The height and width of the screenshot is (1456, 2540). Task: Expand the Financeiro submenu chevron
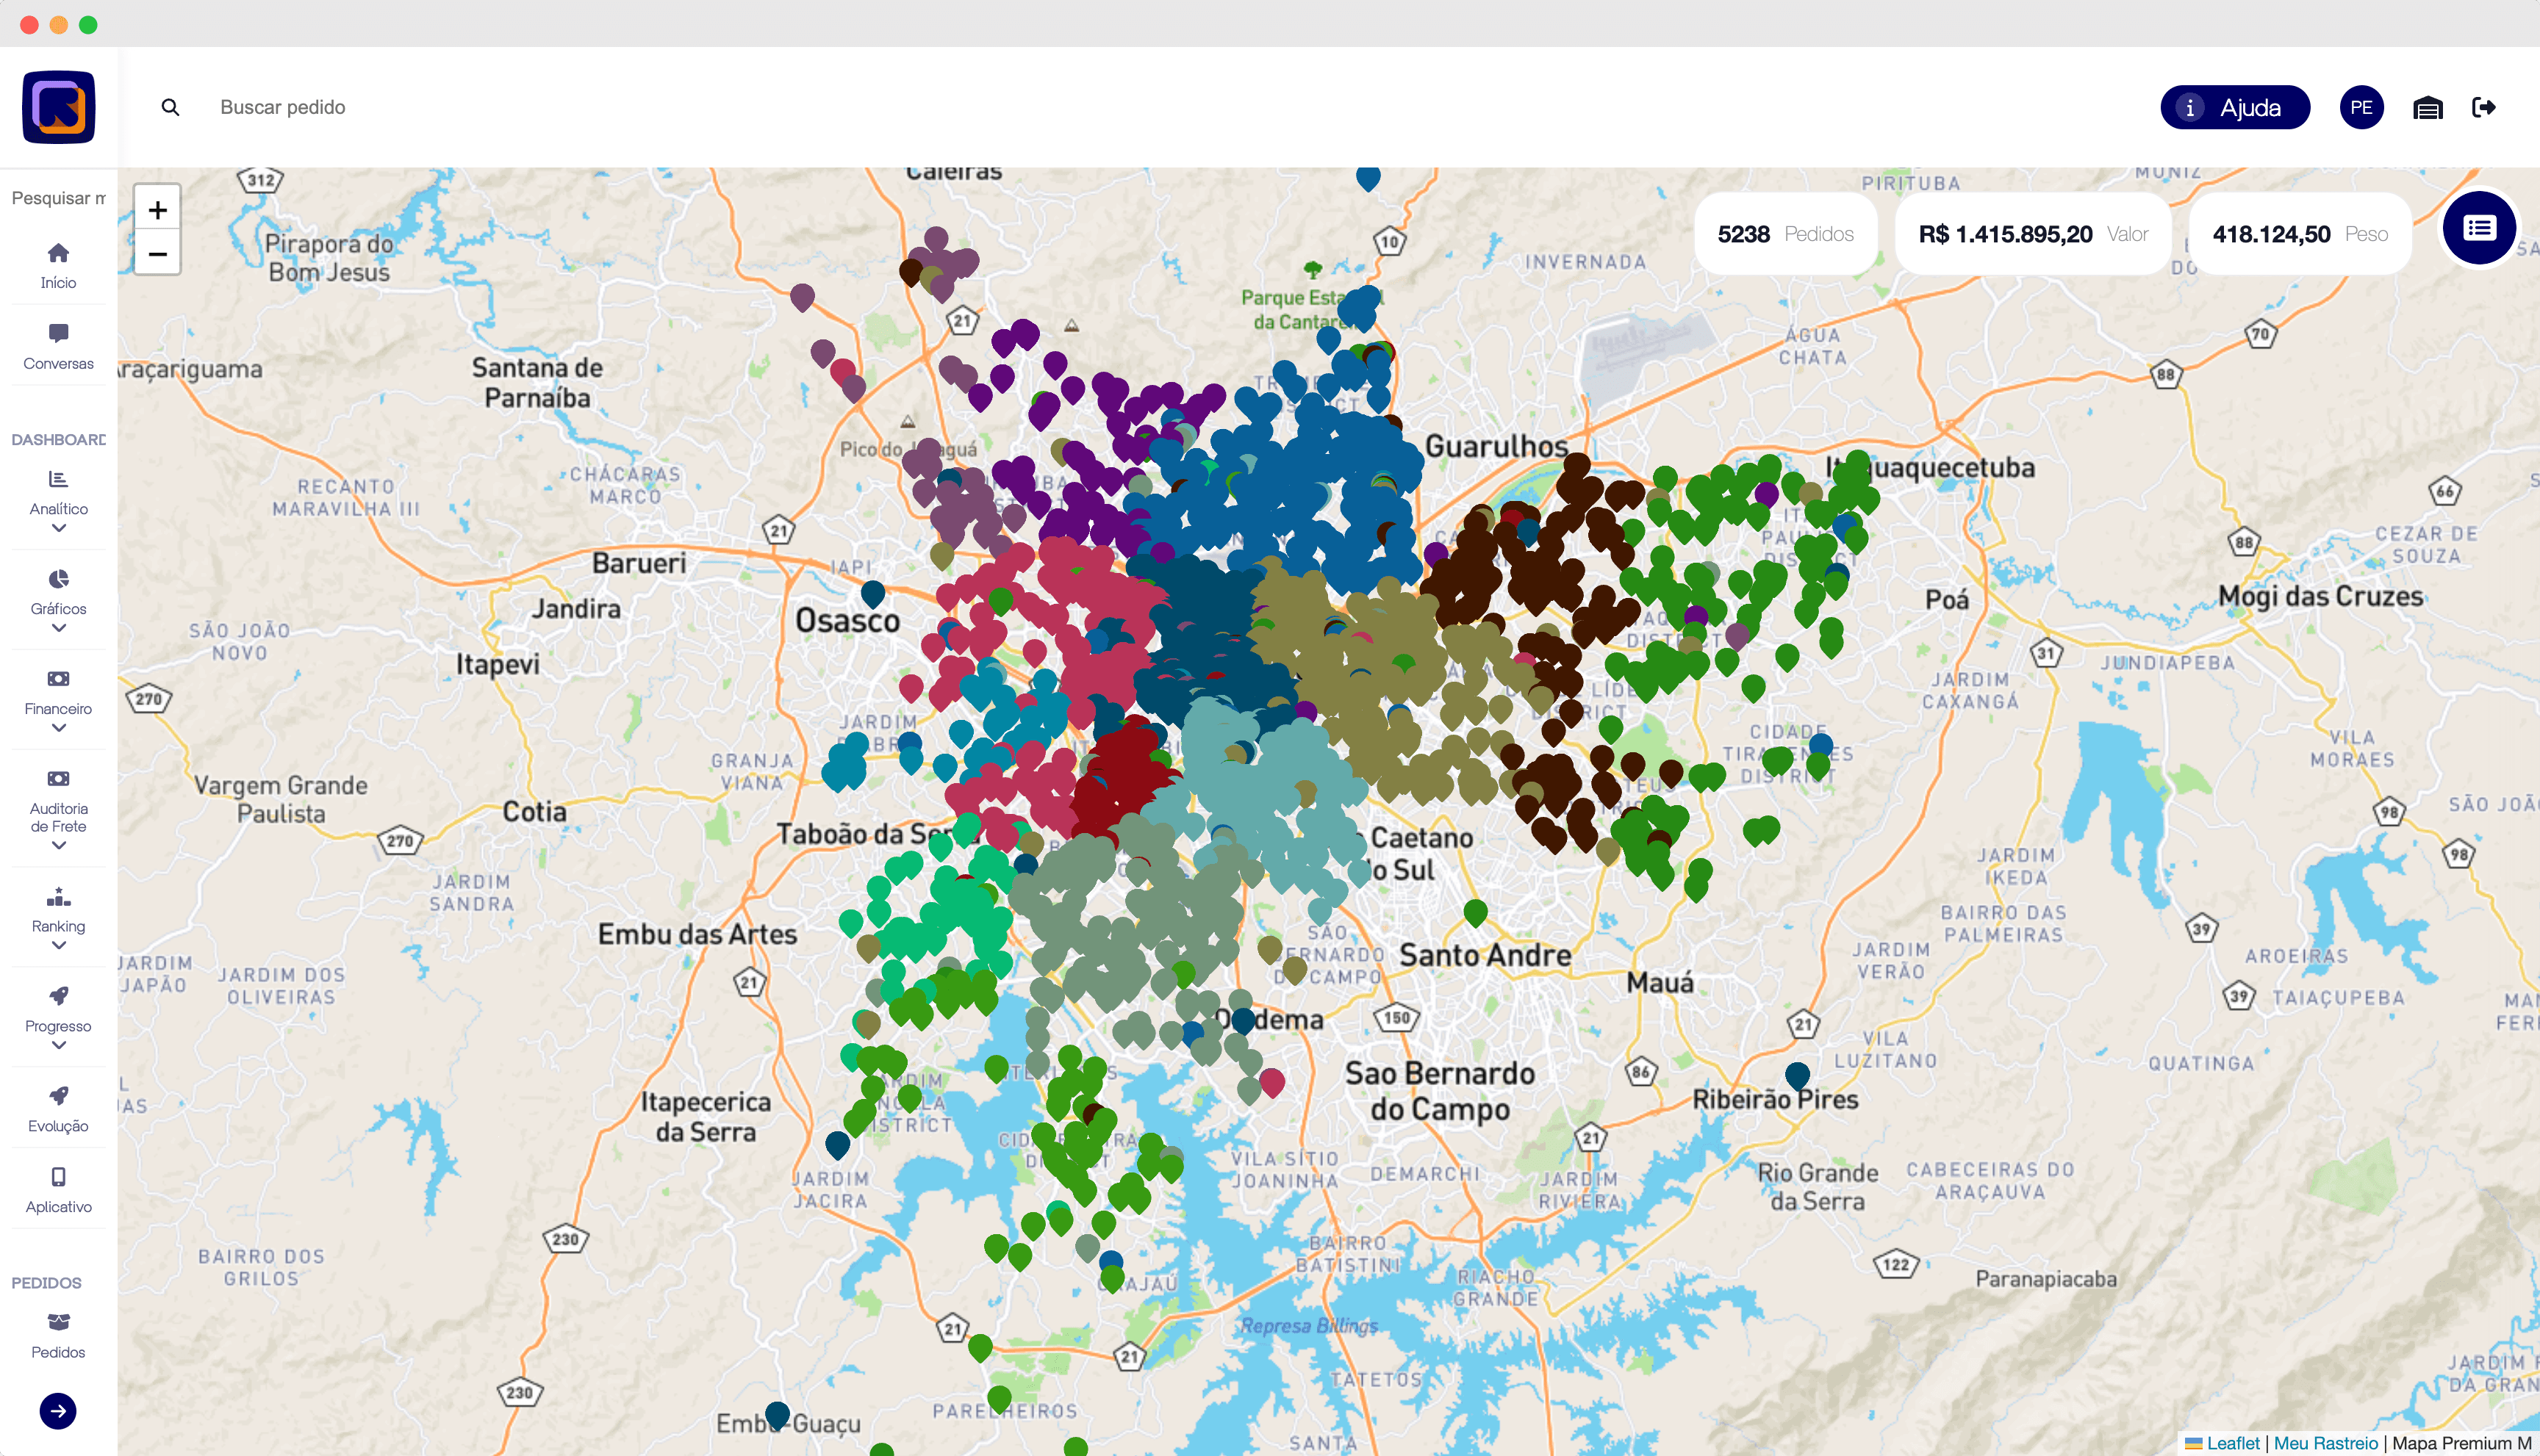58,729
